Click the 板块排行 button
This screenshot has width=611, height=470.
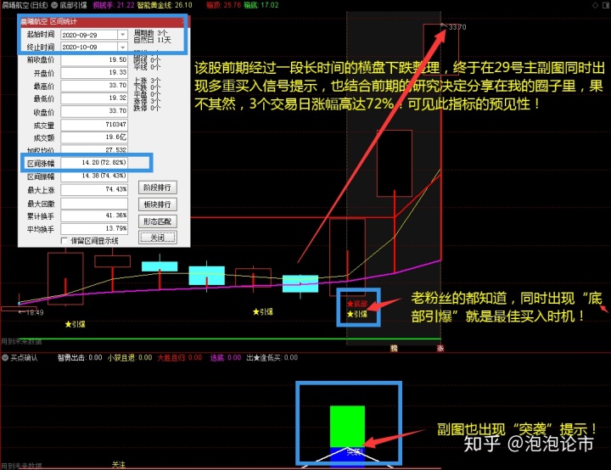coord(158,204)
